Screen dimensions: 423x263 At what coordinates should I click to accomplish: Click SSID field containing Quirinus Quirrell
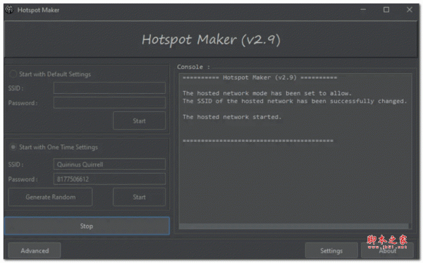click(109, 164)
